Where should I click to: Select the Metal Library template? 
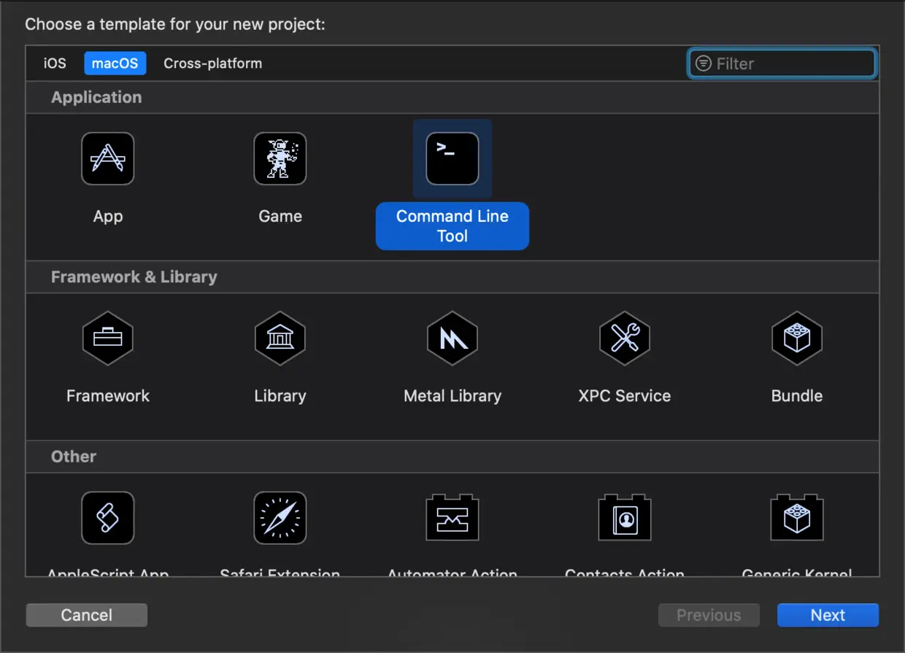(x=452, y=338)
